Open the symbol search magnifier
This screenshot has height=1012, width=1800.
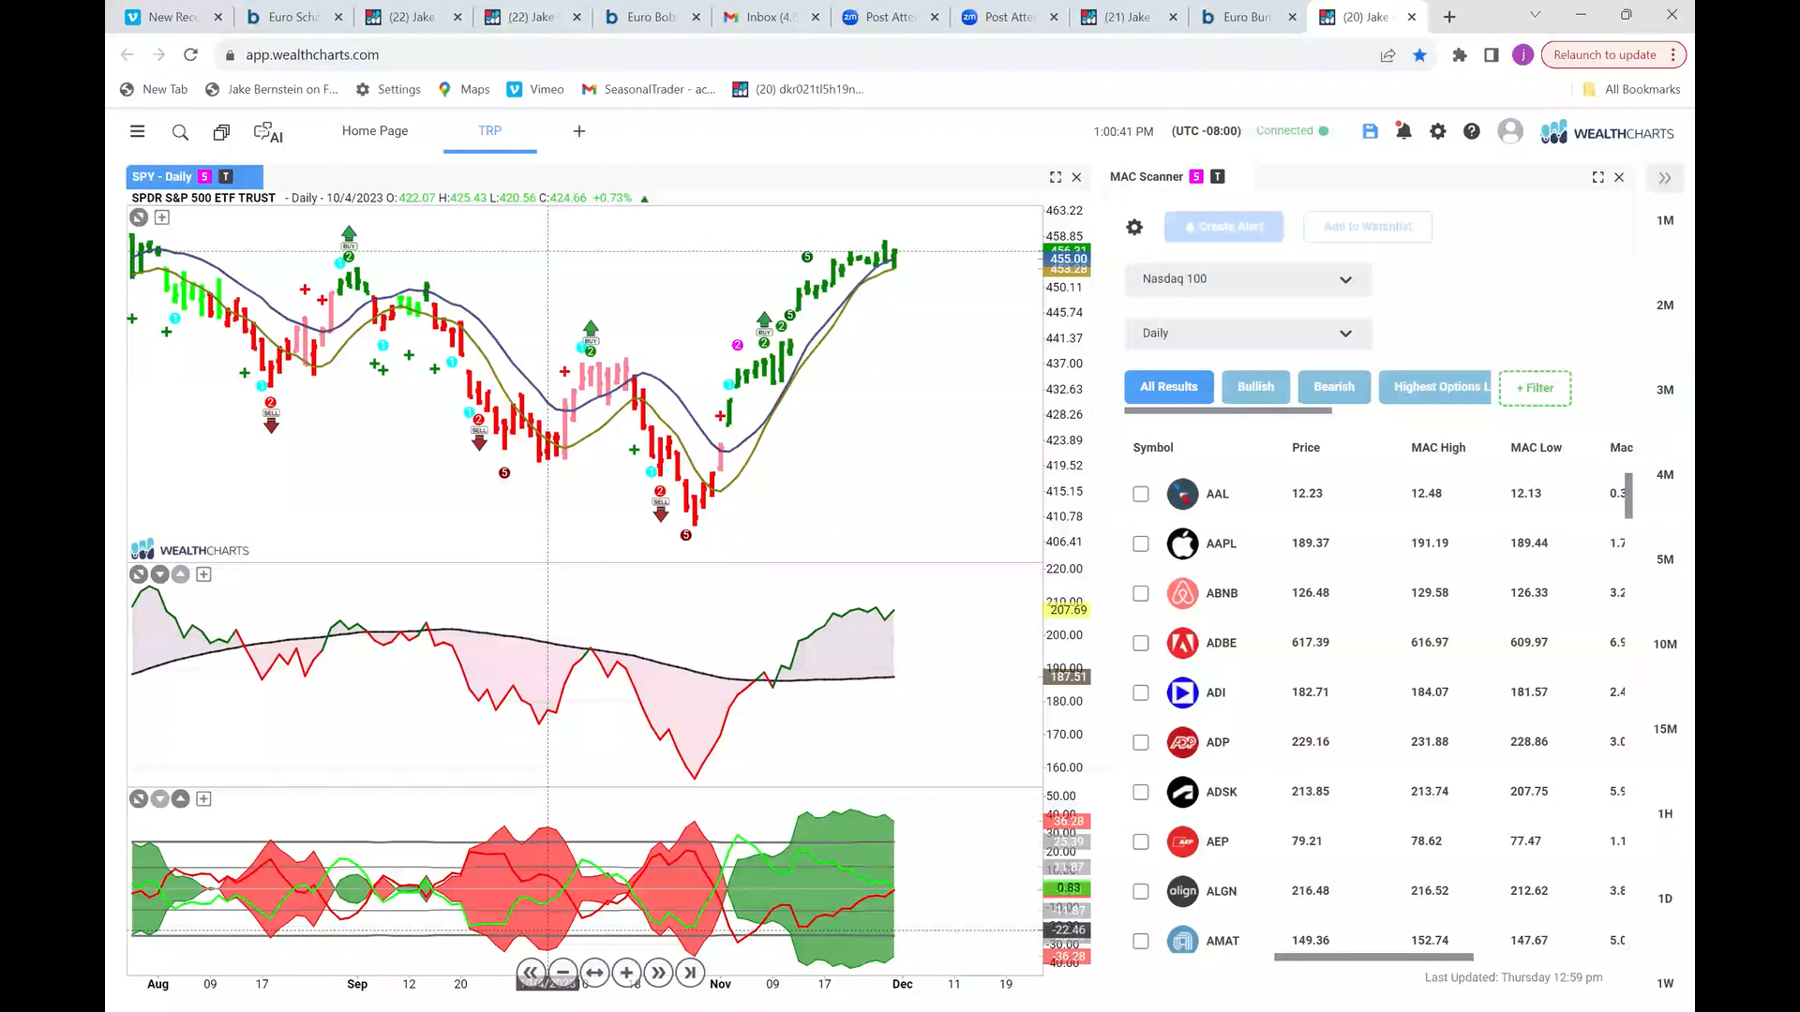click(x=180, y=132)
